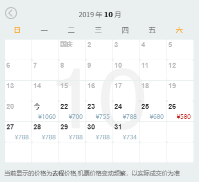Click disabled date 12

[x=180, y=70]
